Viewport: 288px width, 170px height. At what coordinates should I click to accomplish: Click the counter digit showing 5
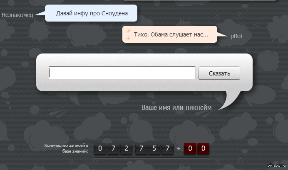click(154, 148)
